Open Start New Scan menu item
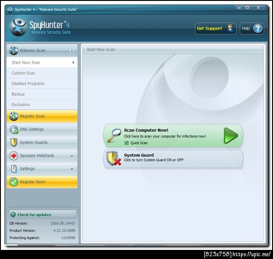This screenshot has height=259, width=273. 42,62
